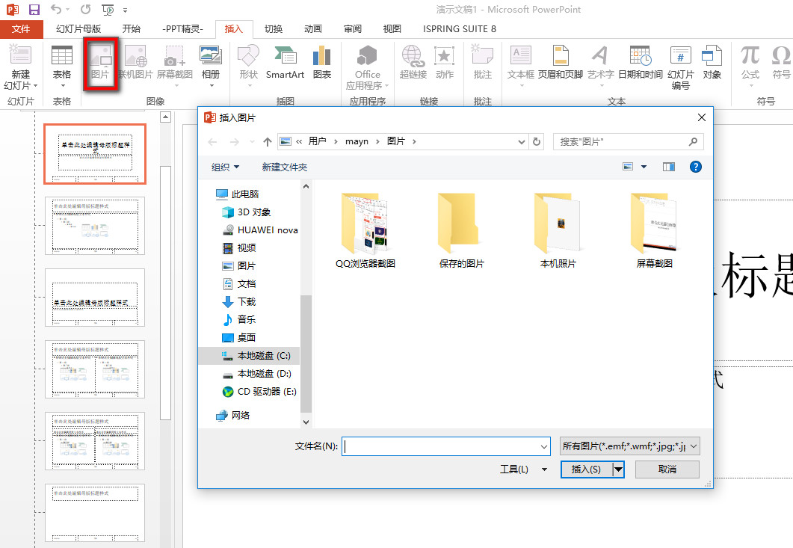Open the Organize (组织) dropdown
Screen dimensions: 793x548
[225, 167]
